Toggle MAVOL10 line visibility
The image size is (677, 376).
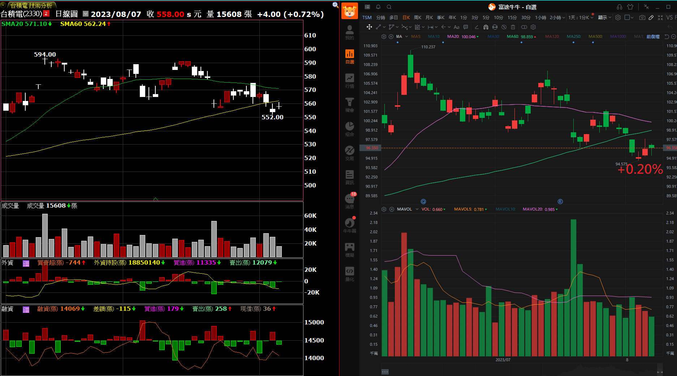point(506,209)
